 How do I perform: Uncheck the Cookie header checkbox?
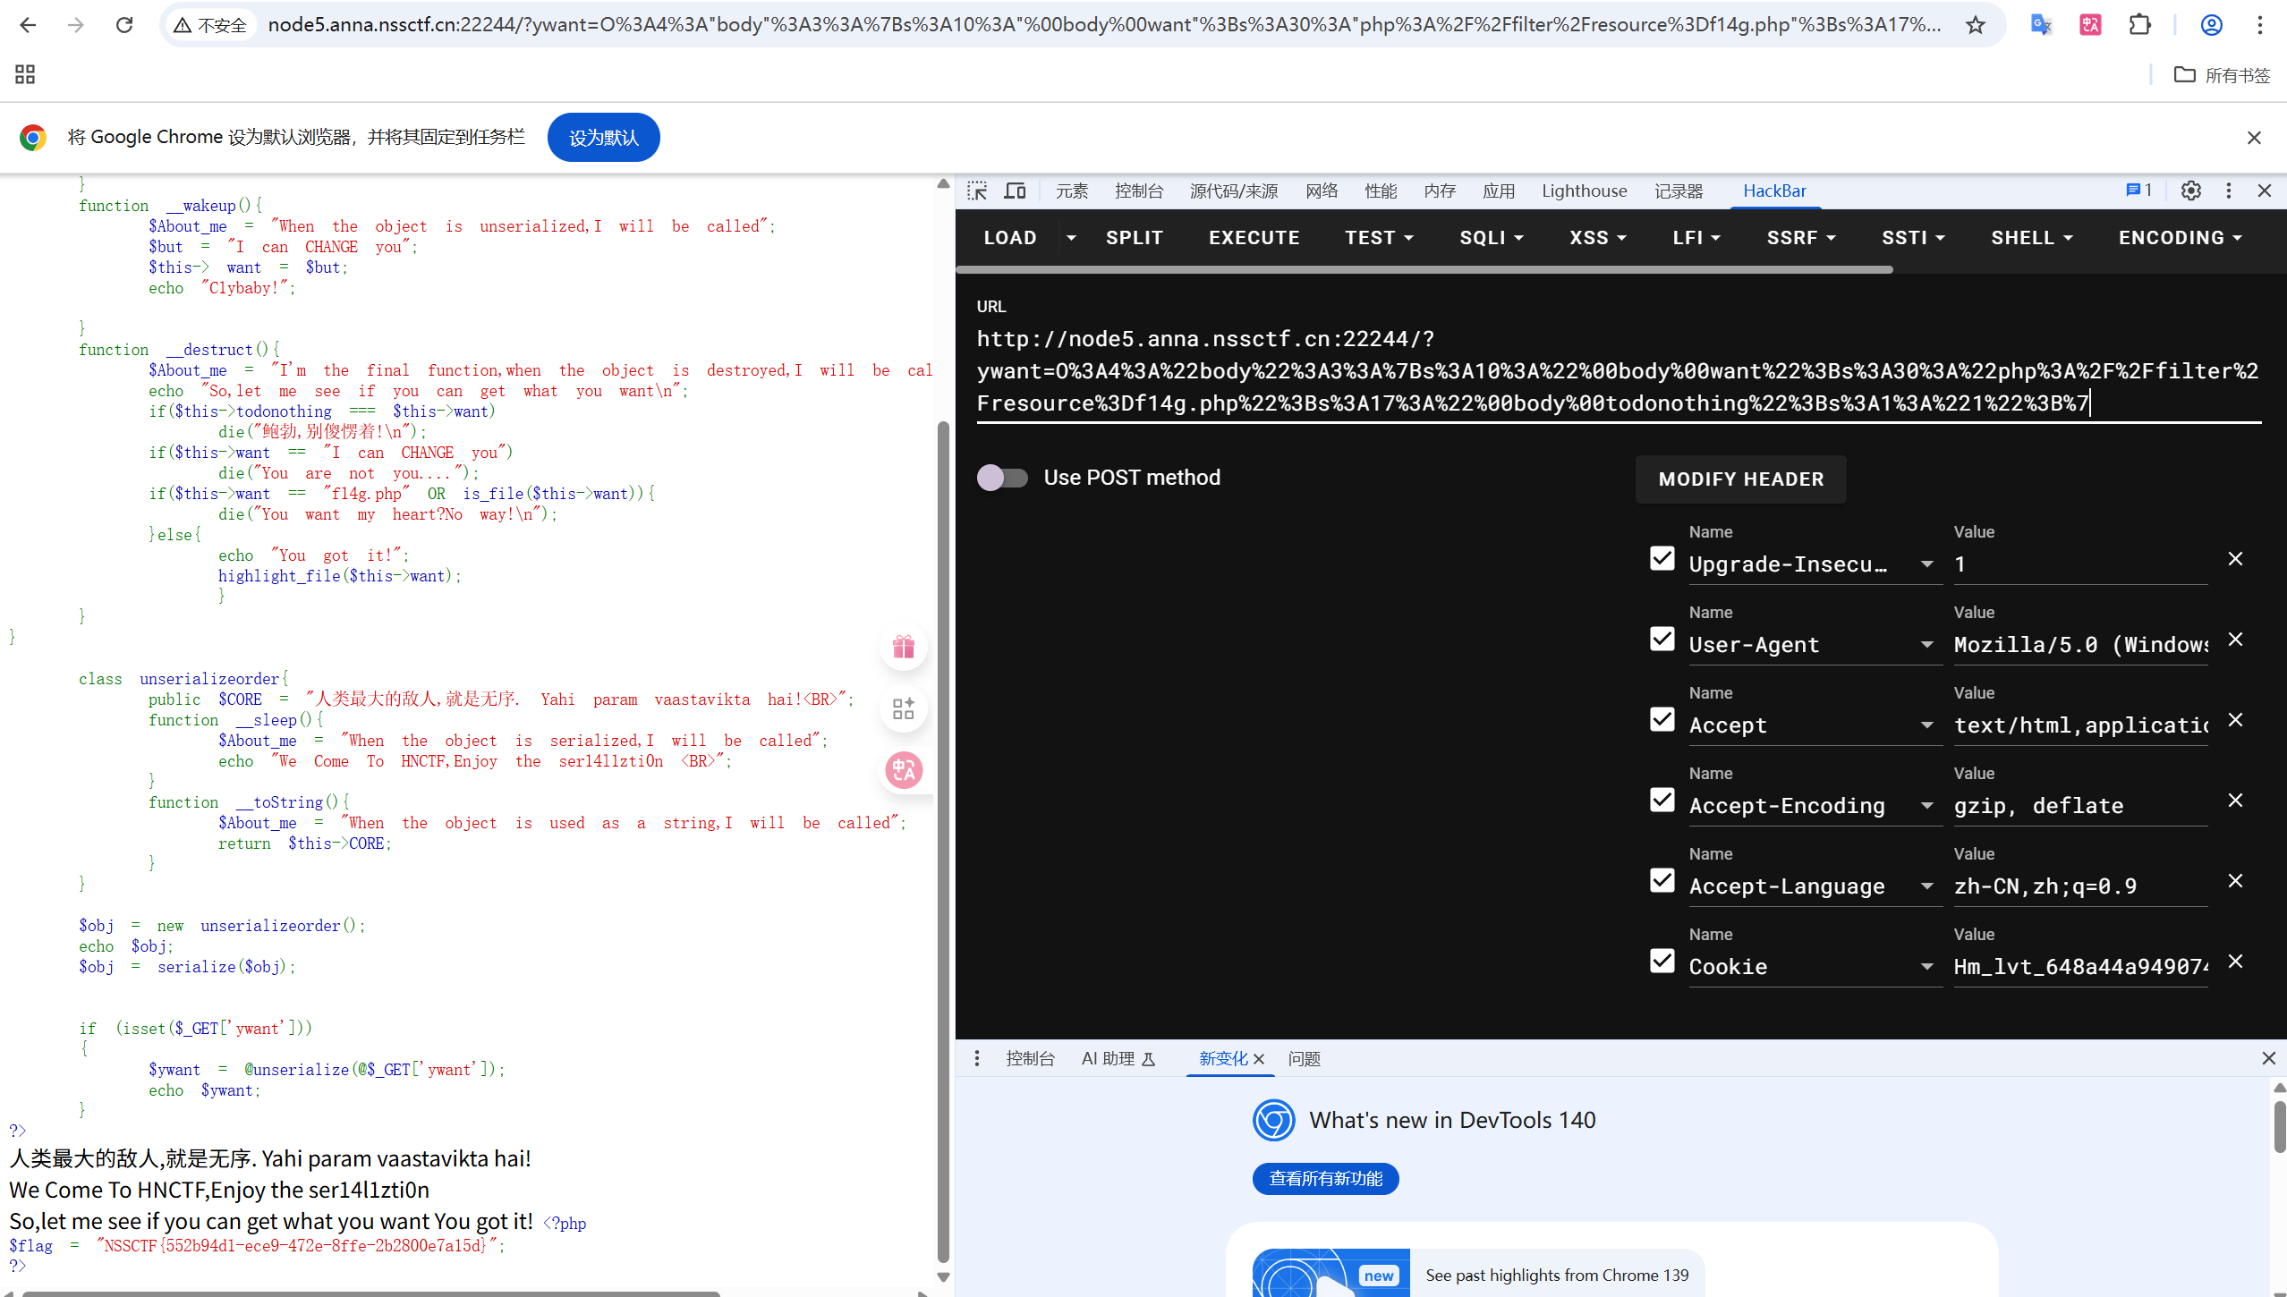[1662, 961]
